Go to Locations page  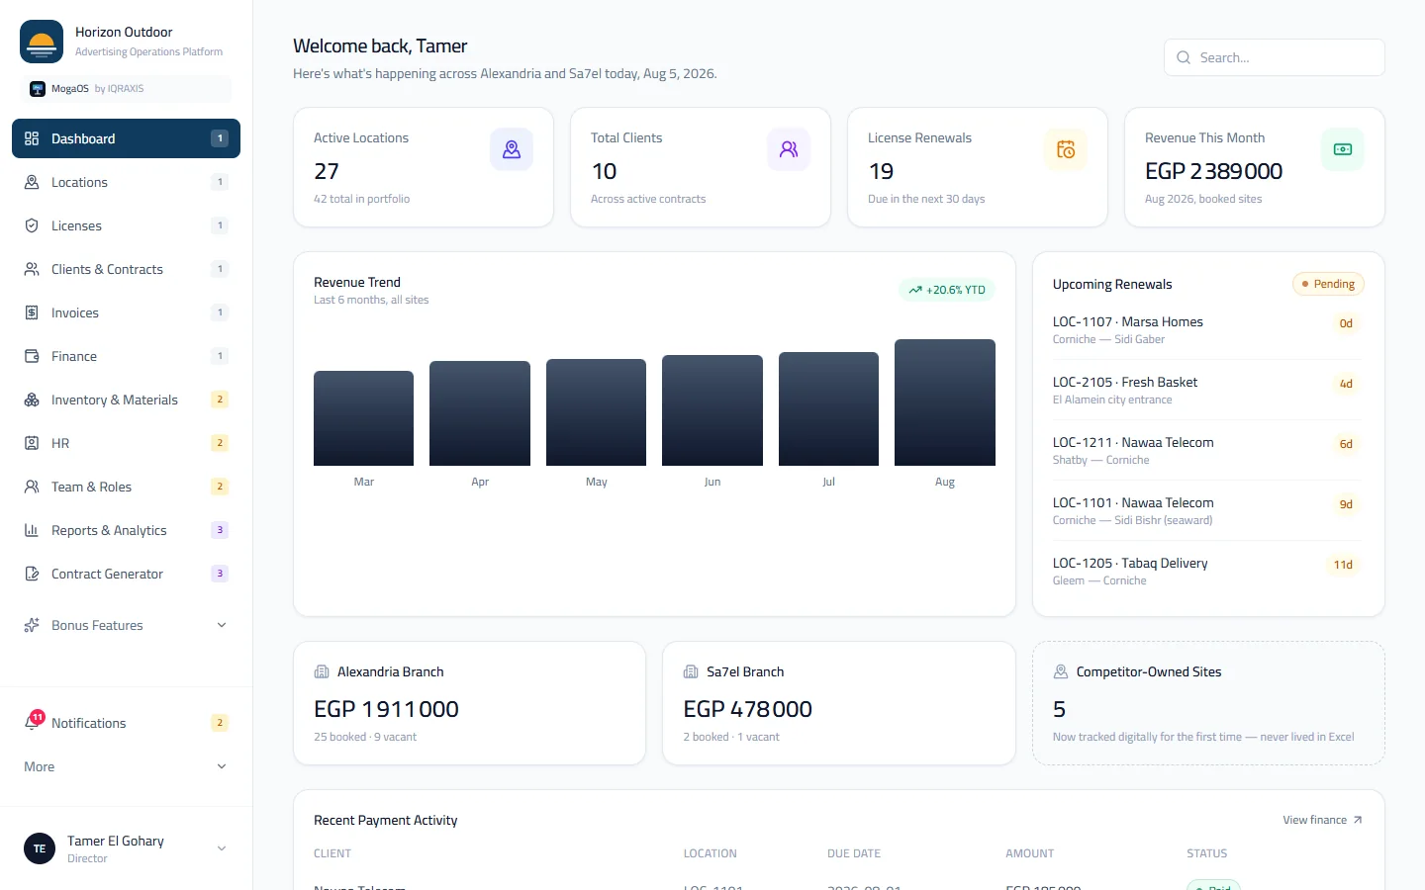click(126, 182)
